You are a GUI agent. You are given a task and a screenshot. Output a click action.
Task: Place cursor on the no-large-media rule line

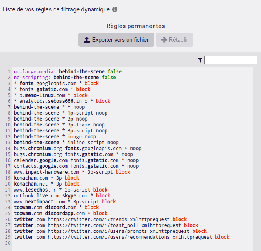(67, 72)
